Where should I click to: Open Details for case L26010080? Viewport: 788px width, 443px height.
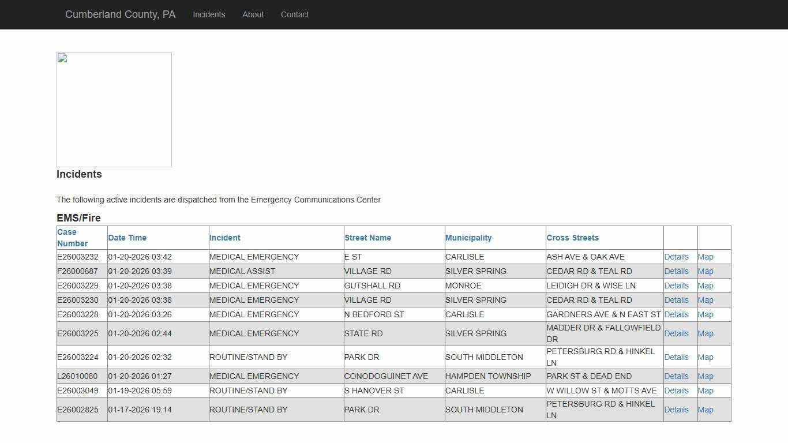pos(676,376)
